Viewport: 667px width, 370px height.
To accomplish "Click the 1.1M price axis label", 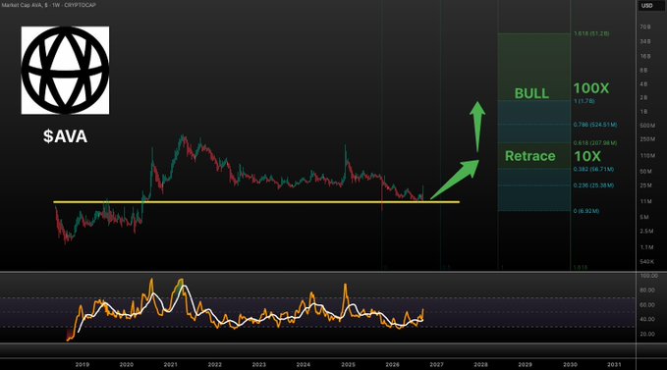I will pyautogui.click(x=646, y=247).
